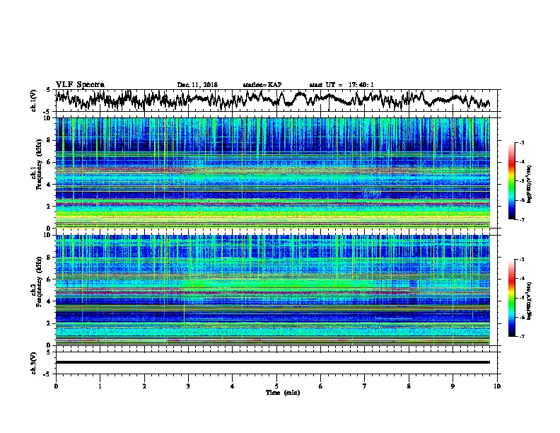The width and height of the screenshot is (560, 433).
Task: Click time axis tick label "10"
Action: [x=497, y=386]
